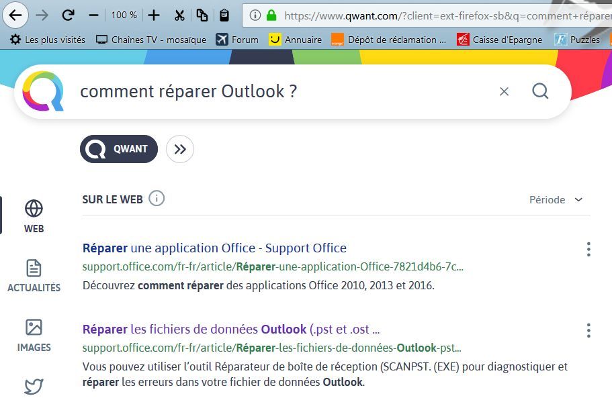The height and width of the screenshot is (398, 612).
Task: Open the Twitter bird social tab
Action: 34,387
